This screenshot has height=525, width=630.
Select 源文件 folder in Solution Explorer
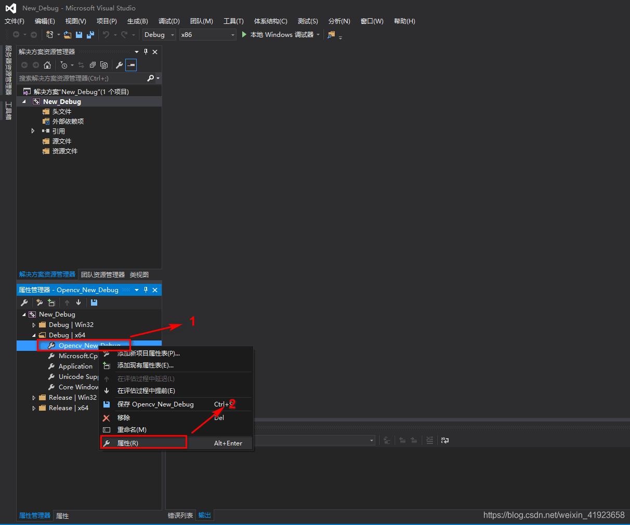click(x=62, y=141)
